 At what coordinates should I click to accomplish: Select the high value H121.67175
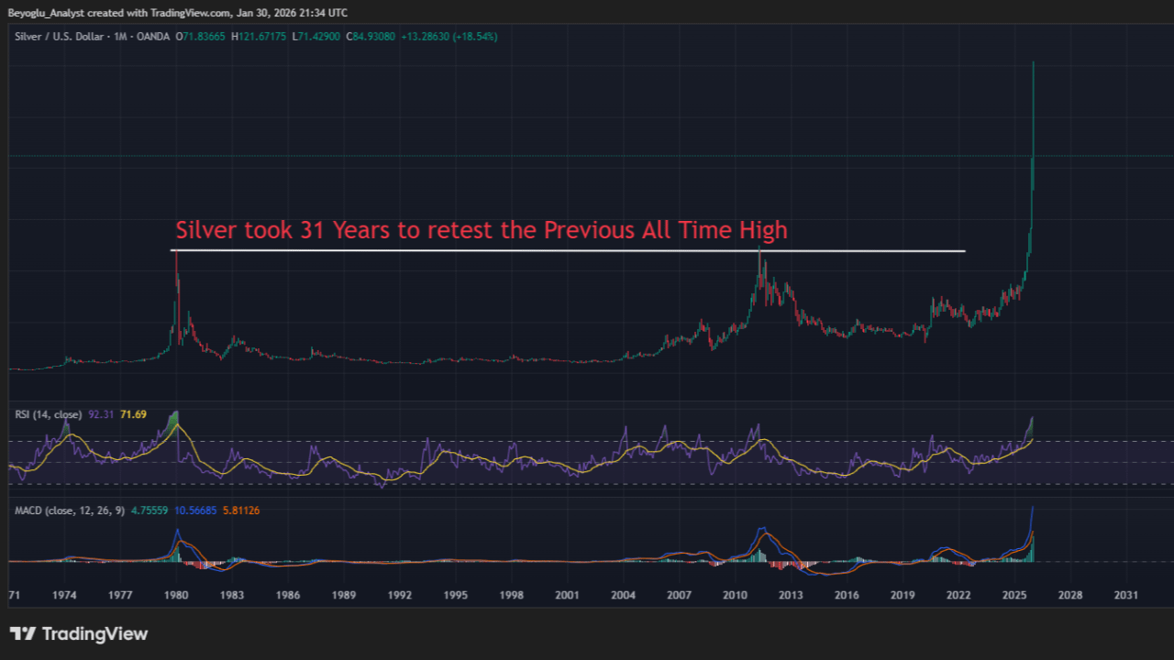[x=257, y=37]
